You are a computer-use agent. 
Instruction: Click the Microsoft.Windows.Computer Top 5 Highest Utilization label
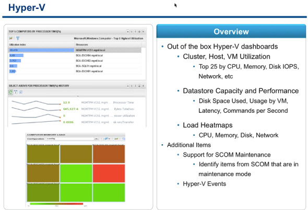click(x=109, y=38)
